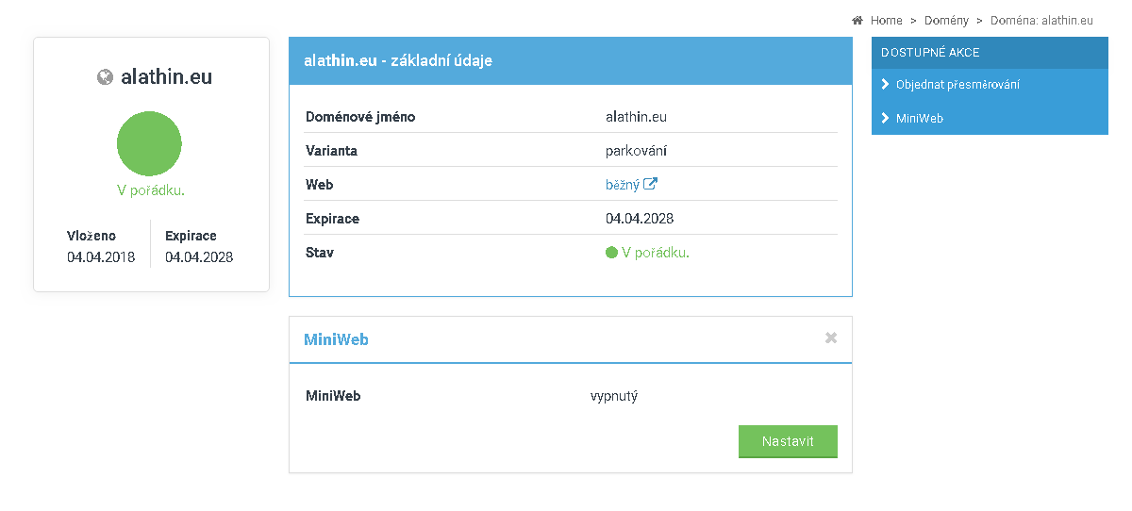Click alathin.eu základní údaje header
The image size is (1132, 511).
point(398,60)
